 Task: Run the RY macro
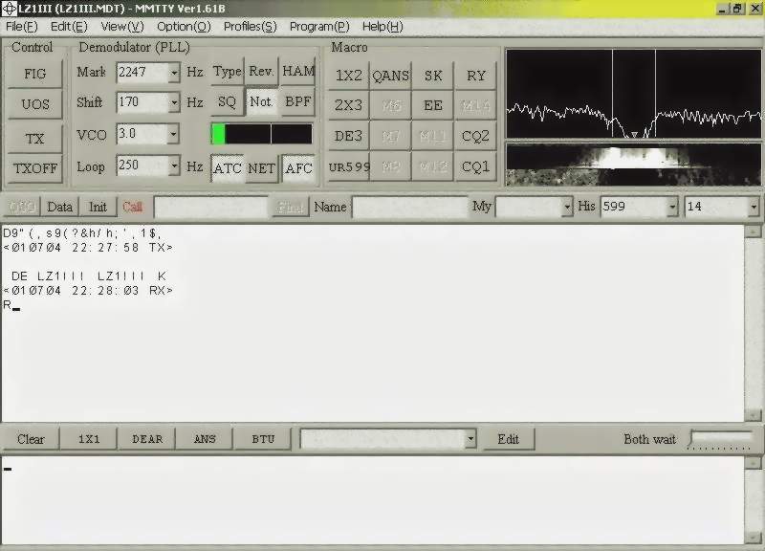click(475, 76)
